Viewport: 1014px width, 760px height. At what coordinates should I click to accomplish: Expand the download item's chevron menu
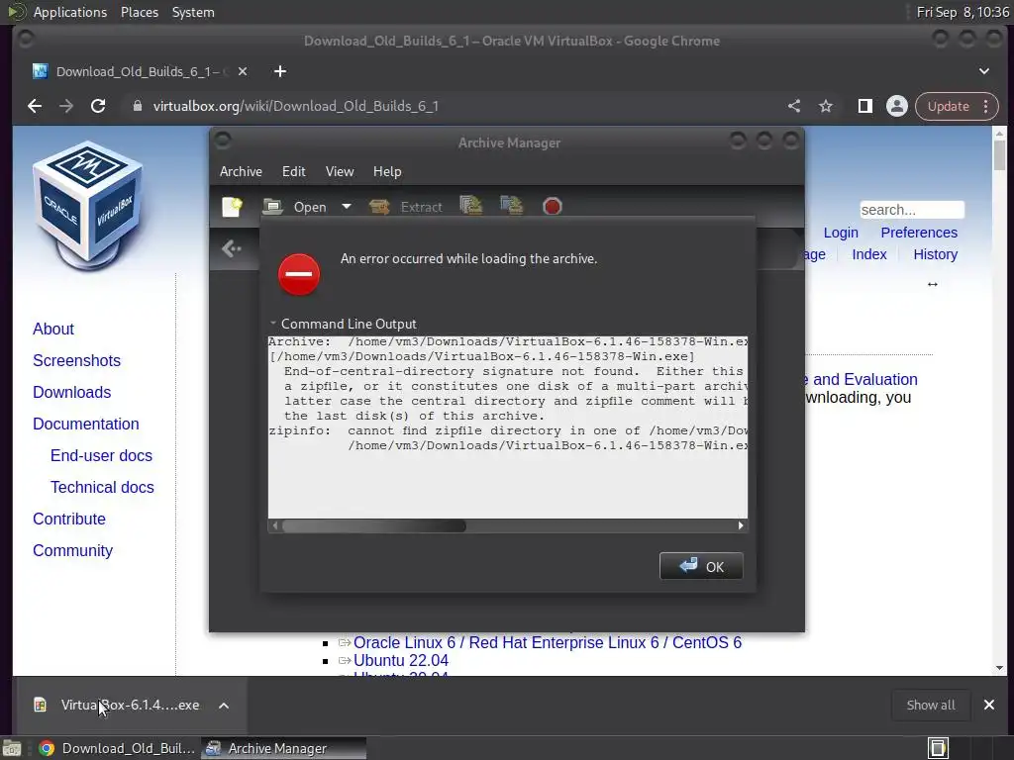pos(224,706)
